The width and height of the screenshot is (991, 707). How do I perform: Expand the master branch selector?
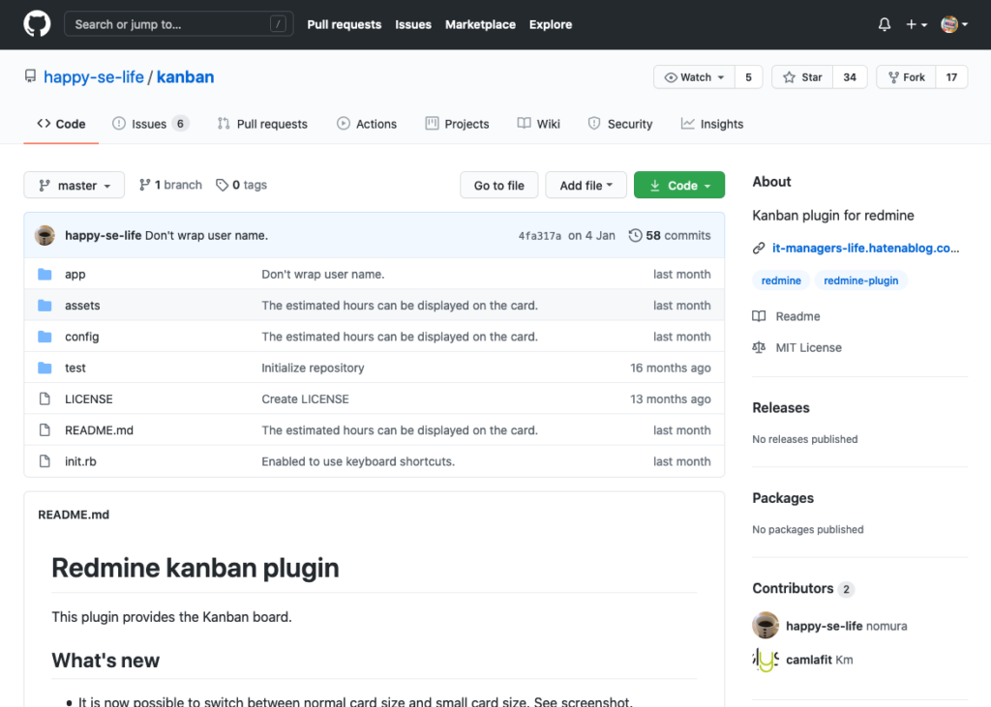click(74, 185)
